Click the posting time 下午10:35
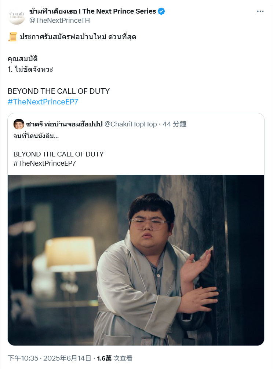The width and height of the screenshot is (273, 369). pos(23,358)
